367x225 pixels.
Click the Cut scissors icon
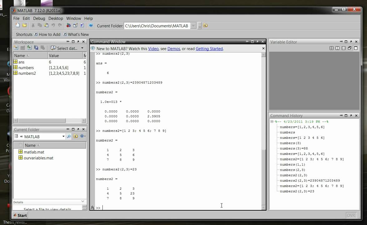(x=33, y=25)
